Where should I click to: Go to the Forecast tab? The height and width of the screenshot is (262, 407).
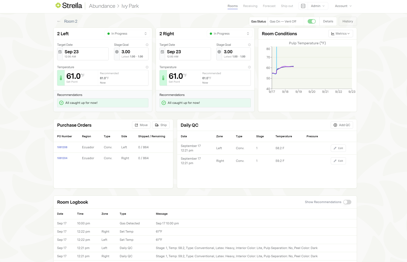tap(269, 6)
